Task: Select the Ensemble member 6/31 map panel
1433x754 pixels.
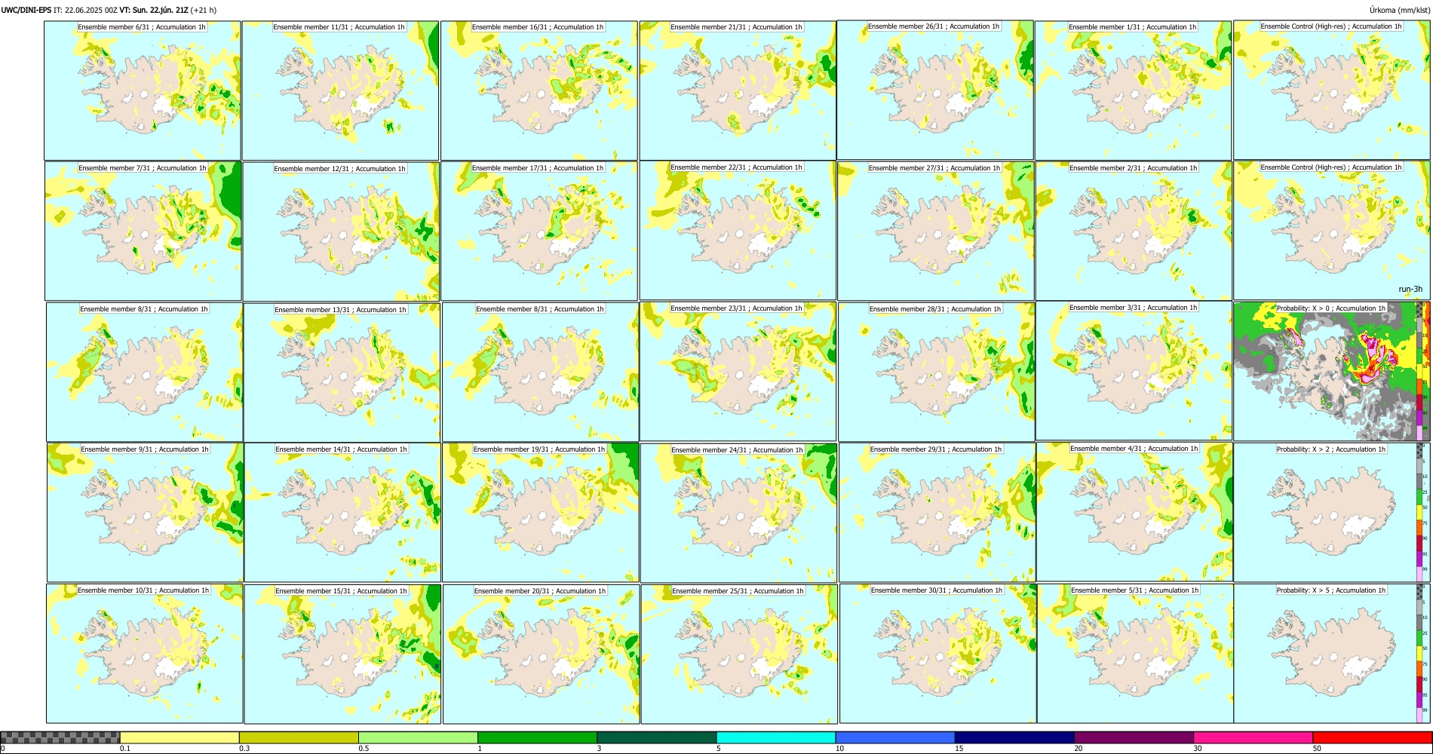Action: pyautogui.click(x=143, y=90)
